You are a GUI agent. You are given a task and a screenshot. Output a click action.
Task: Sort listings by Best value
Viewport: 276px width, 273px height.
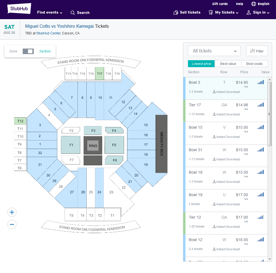[228, 64]
